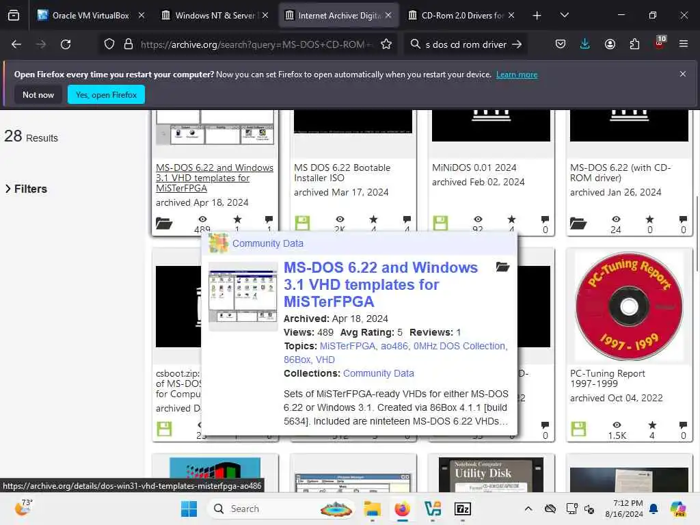Open the extensions puzzle icon

pos(634,44)
